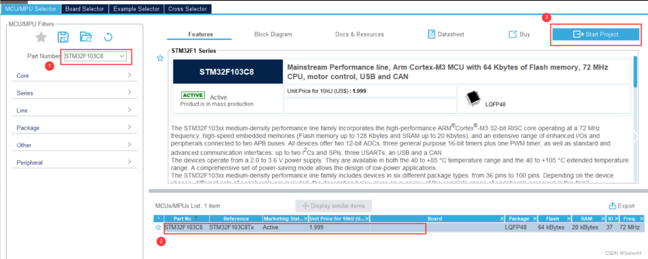Click the RAM column header
This screenshot has width=648, height=259.
[587, 218]
